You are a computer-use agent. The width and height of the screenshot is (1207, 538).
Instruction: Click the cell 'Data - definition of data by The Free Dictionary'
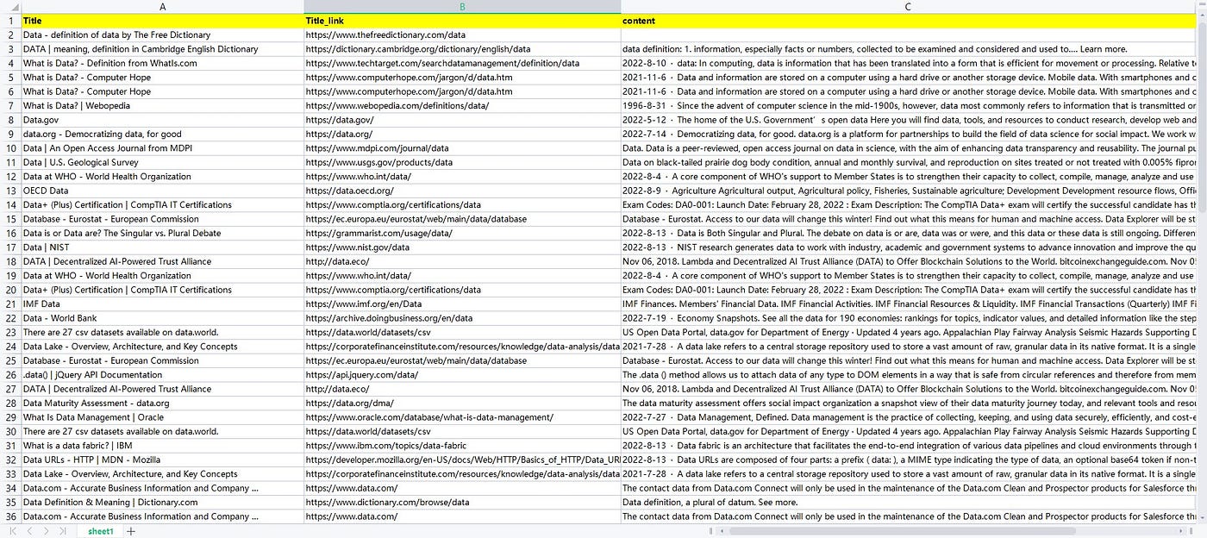163,35
